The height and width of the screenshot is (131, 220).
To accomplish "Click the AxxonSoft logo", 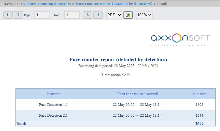I will [181, 39].
